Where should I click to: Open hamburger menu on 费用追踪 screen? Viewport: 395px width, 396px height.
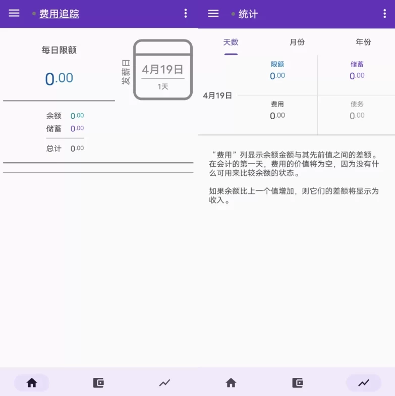pyautogui.click(x=14, y=14)
